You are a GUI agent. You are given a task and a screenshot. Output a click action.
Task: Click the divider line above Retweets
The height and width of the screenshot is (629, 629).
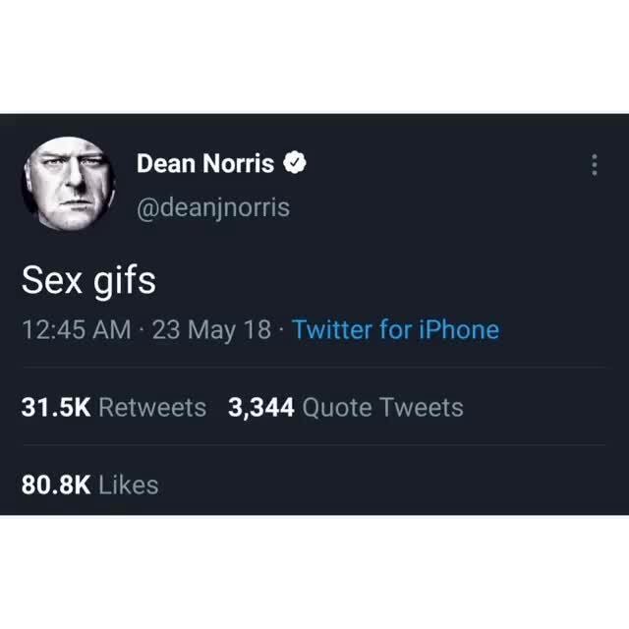[x=314, y=367]
